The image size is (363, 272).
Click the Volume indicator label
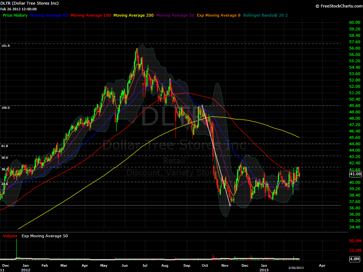pyautogui.click(x=10, y=236)
